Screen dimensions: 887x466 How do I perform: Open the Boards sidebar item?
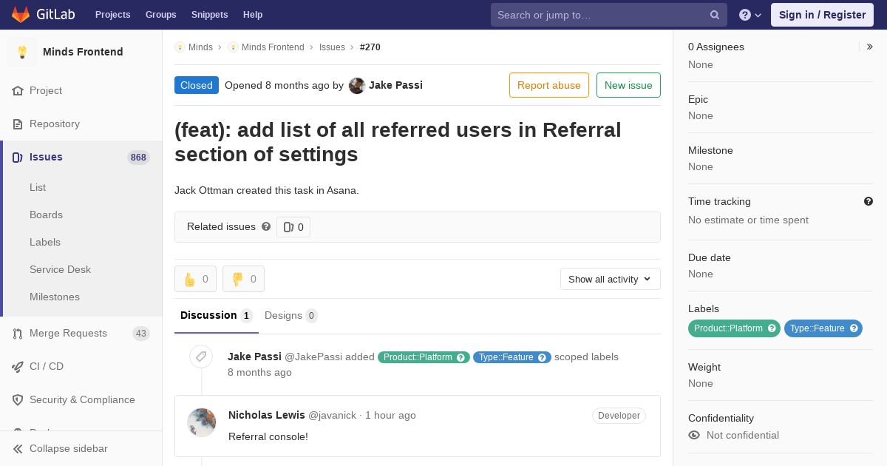(x=46, y=215)
